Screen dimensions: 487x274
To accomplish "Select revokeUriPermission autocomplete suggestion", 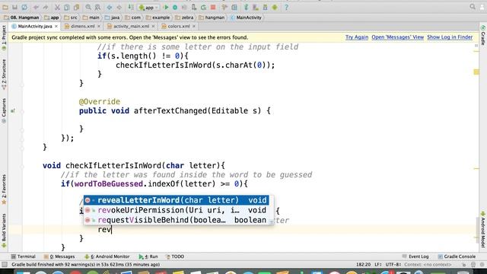I will pyautogui.click(x=176, y=210).
